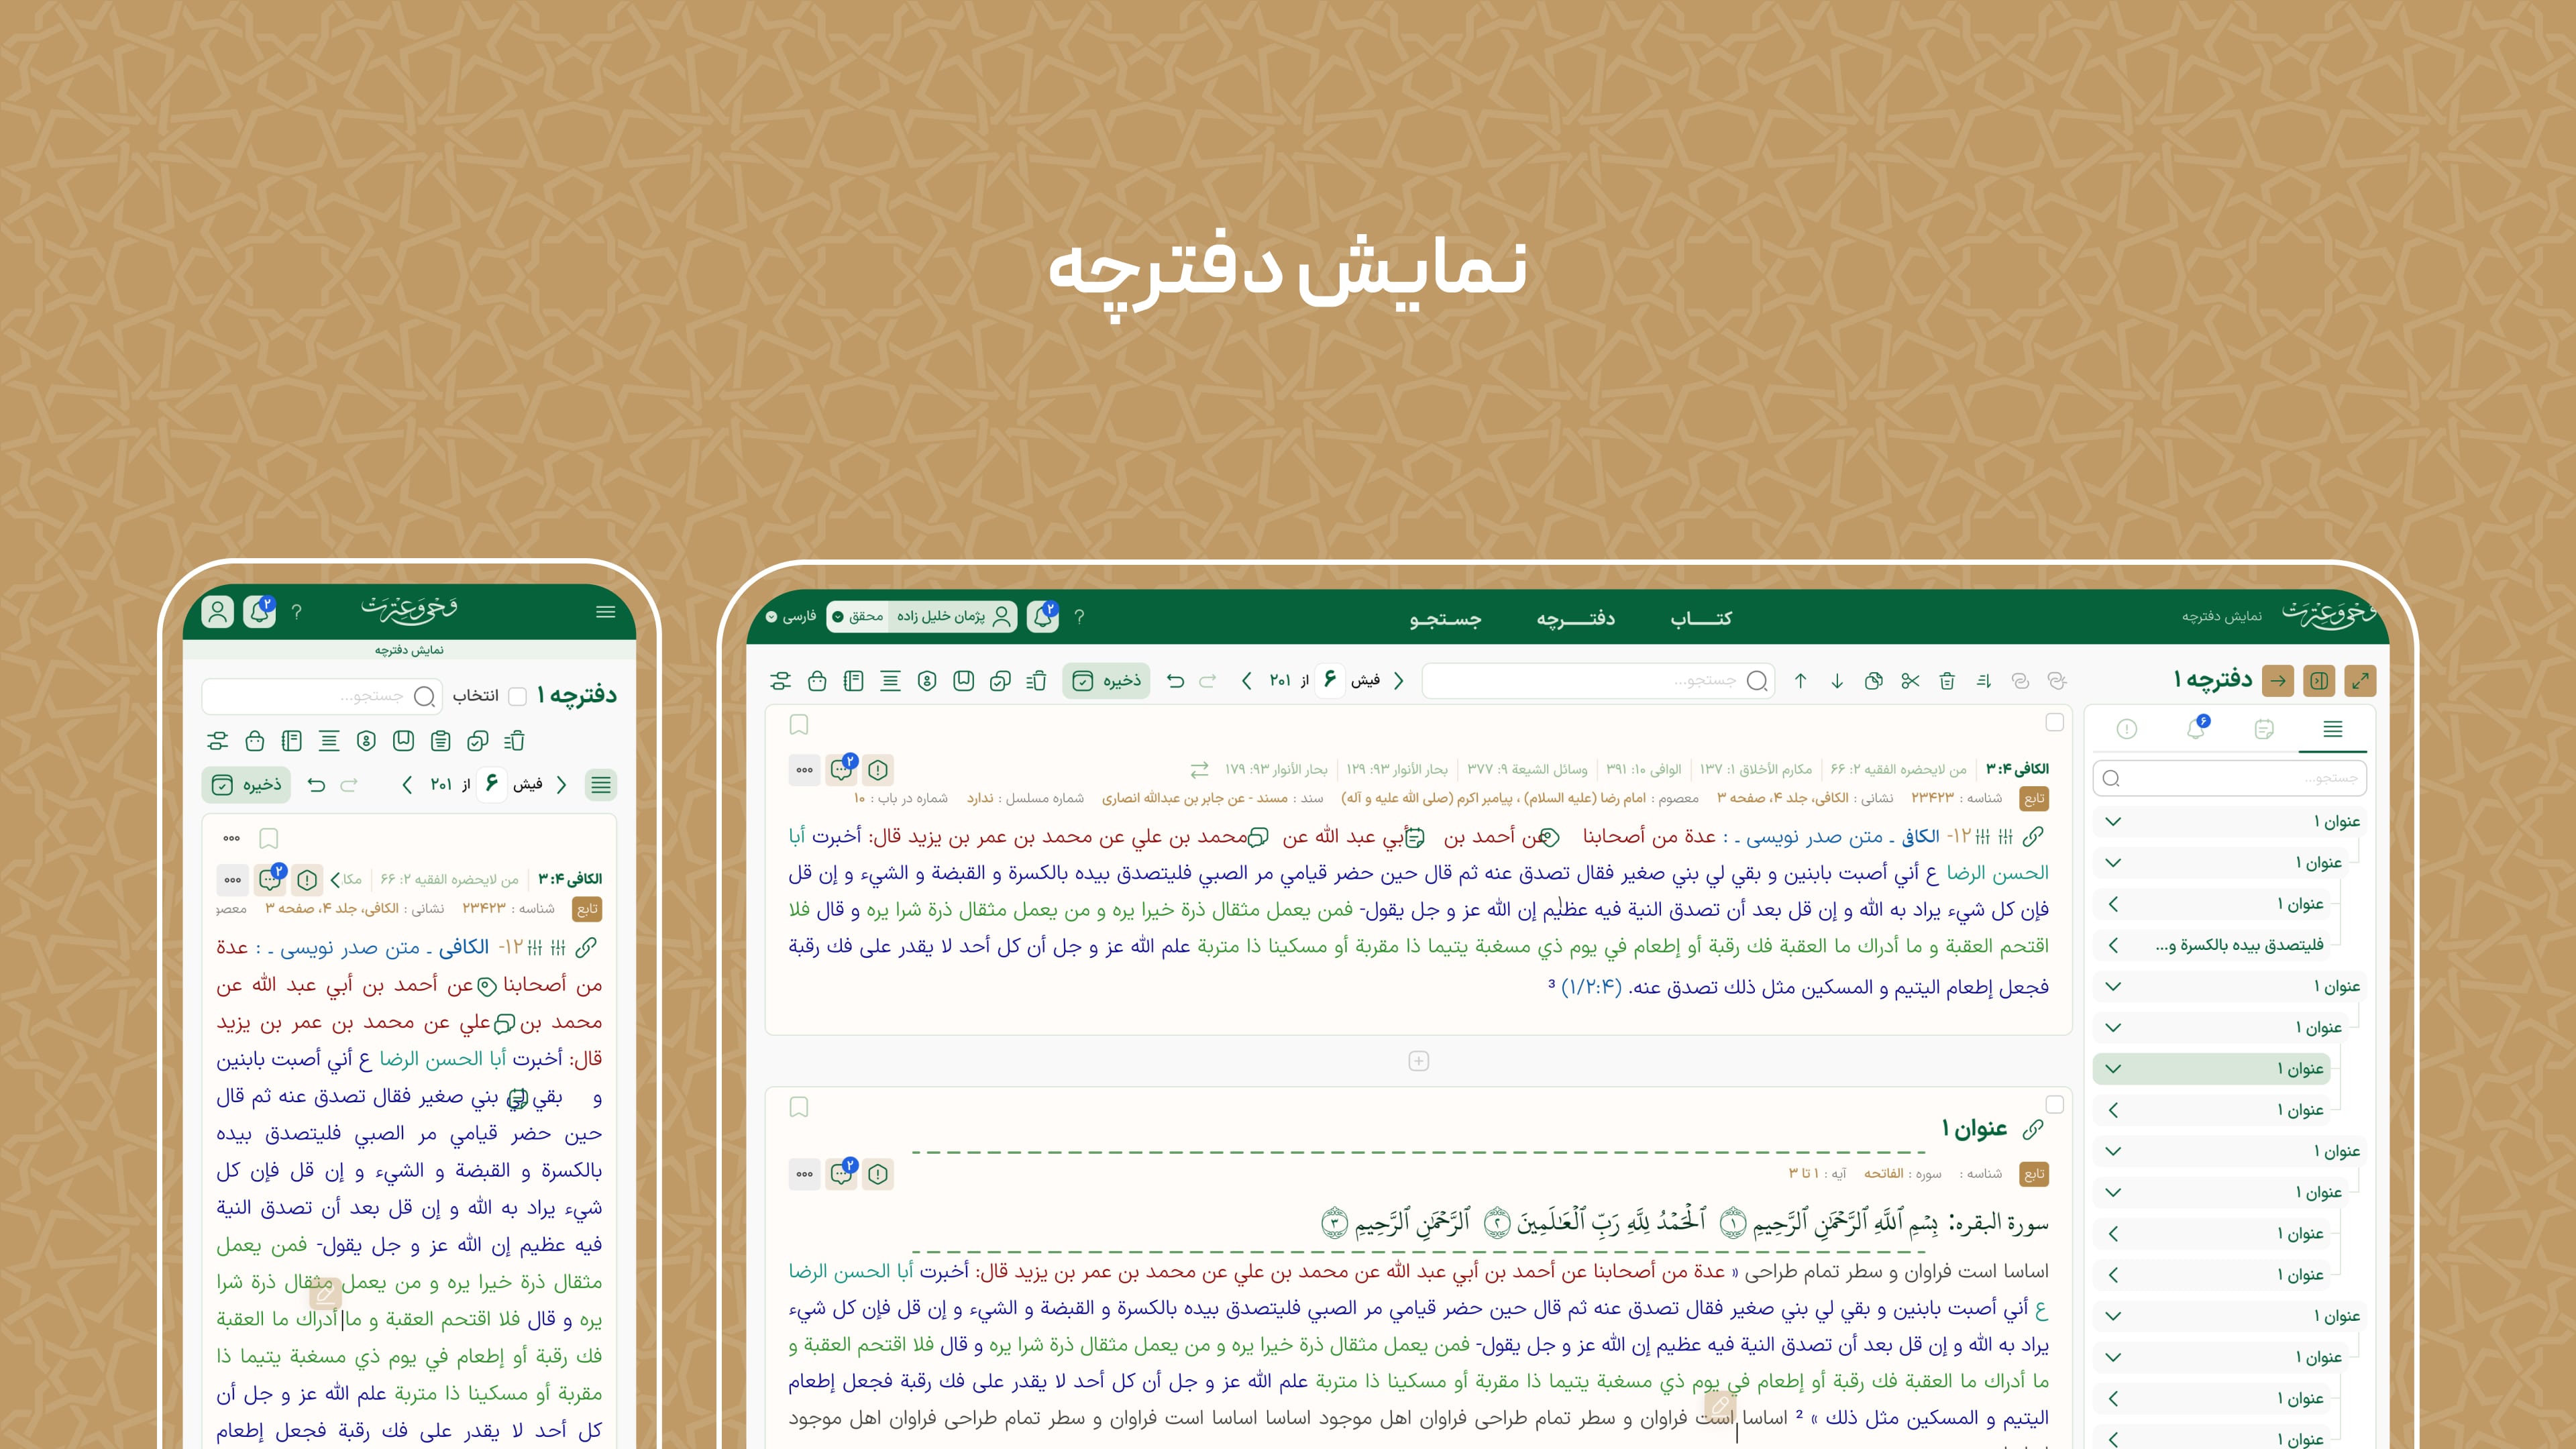Screen dimensions: 2576x1449
Task: Switch to outline list tab in sidebar
Action: [2332, 729]
